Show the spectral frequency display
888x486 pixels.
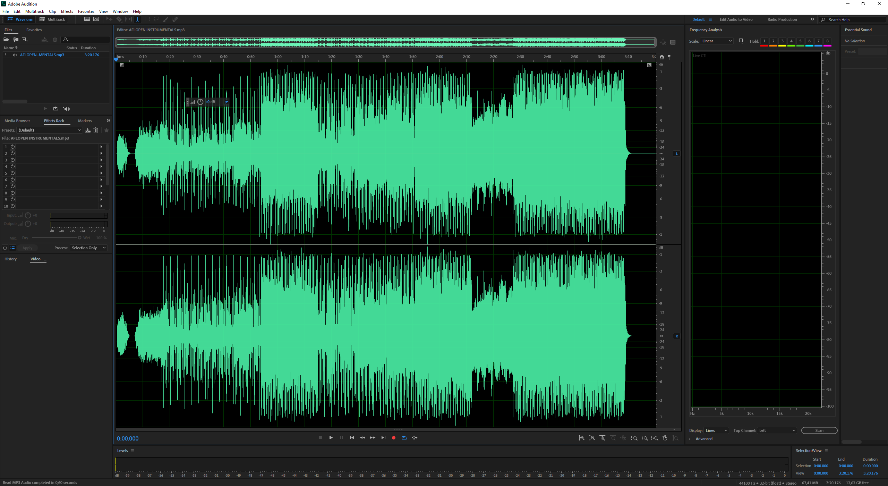[x=87, y=19]
